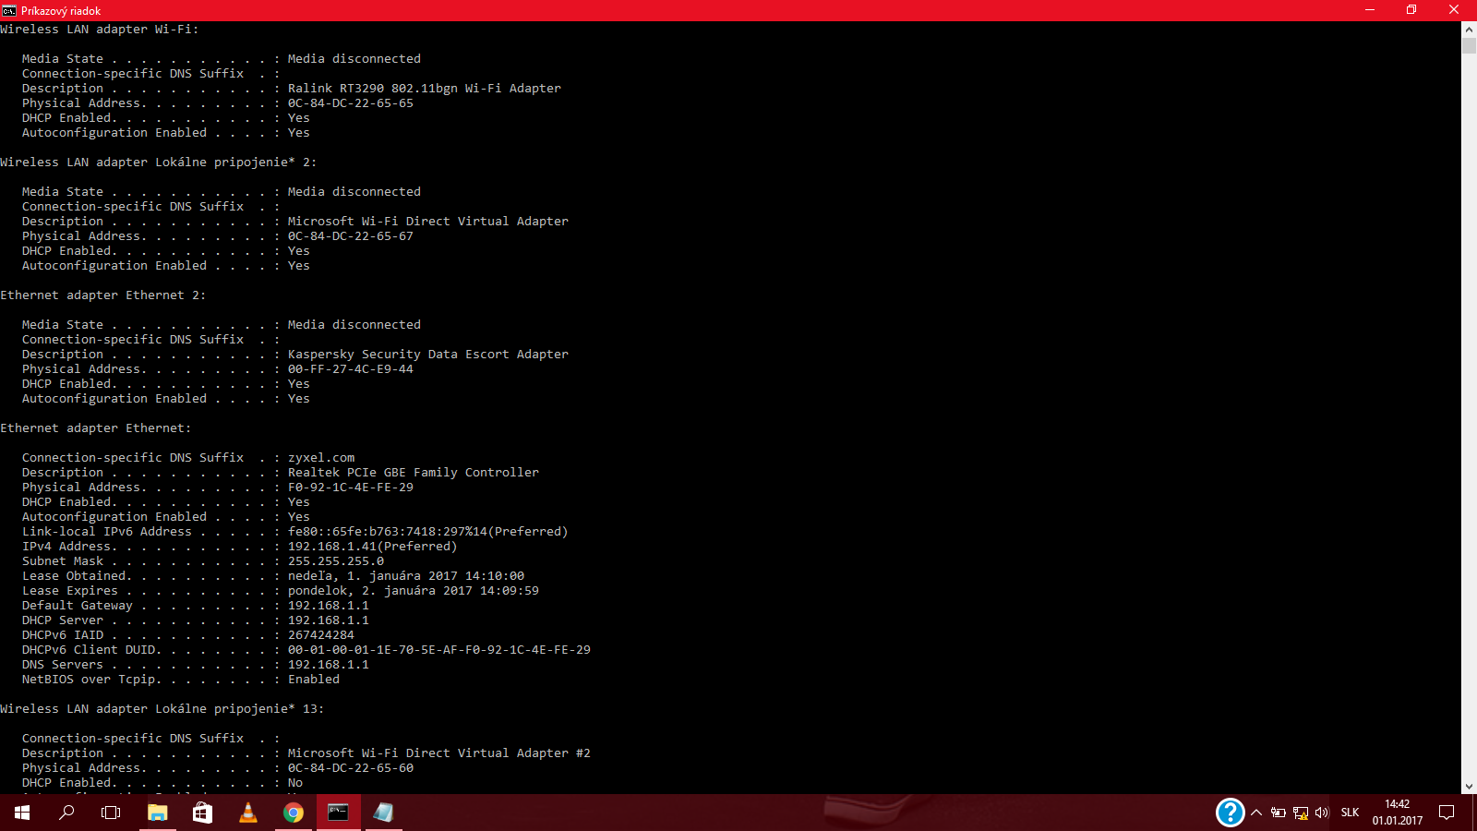This screenshot has height=831, width=1477.
Task: Click the Command Prompt taskbar button
Action: click(x=339, y=813)
